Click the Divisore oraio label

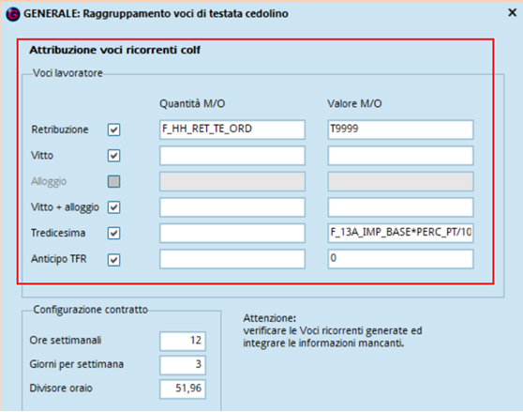(x=61, y=389)
